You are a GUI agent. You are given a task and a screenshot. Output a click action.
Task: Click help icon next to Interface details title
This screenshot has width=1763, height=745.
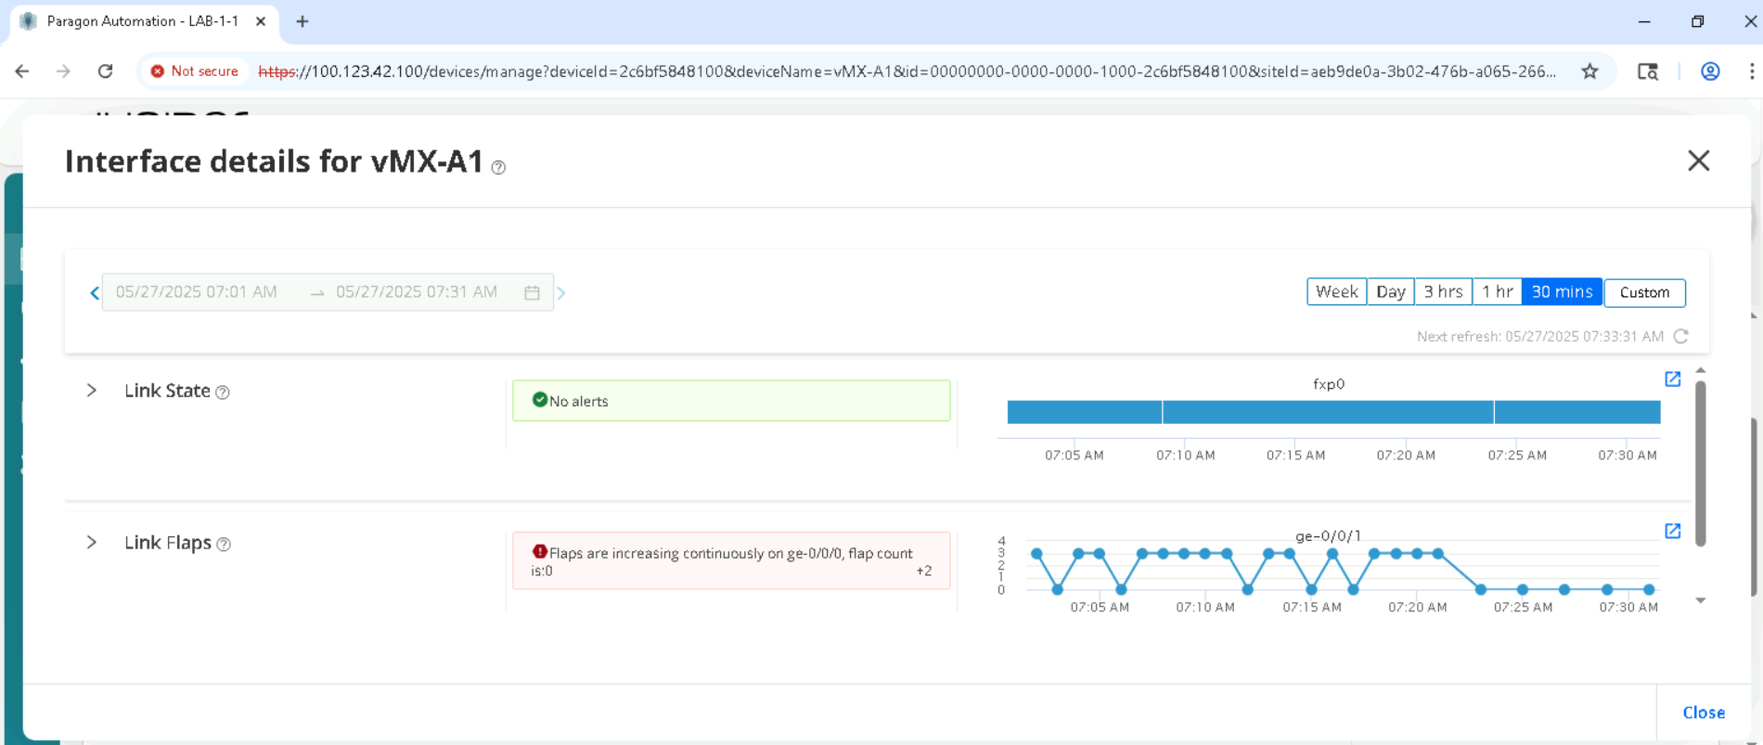[498, 168]
